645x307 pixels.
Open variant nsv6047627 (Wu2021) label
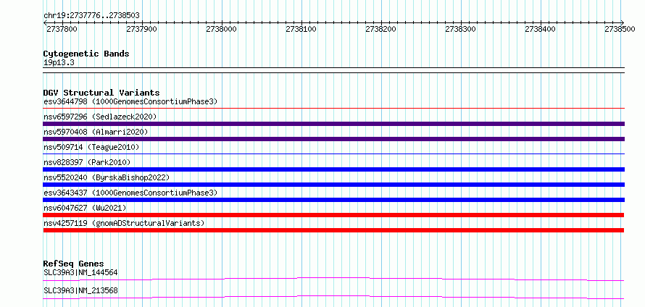coord(84,208)
